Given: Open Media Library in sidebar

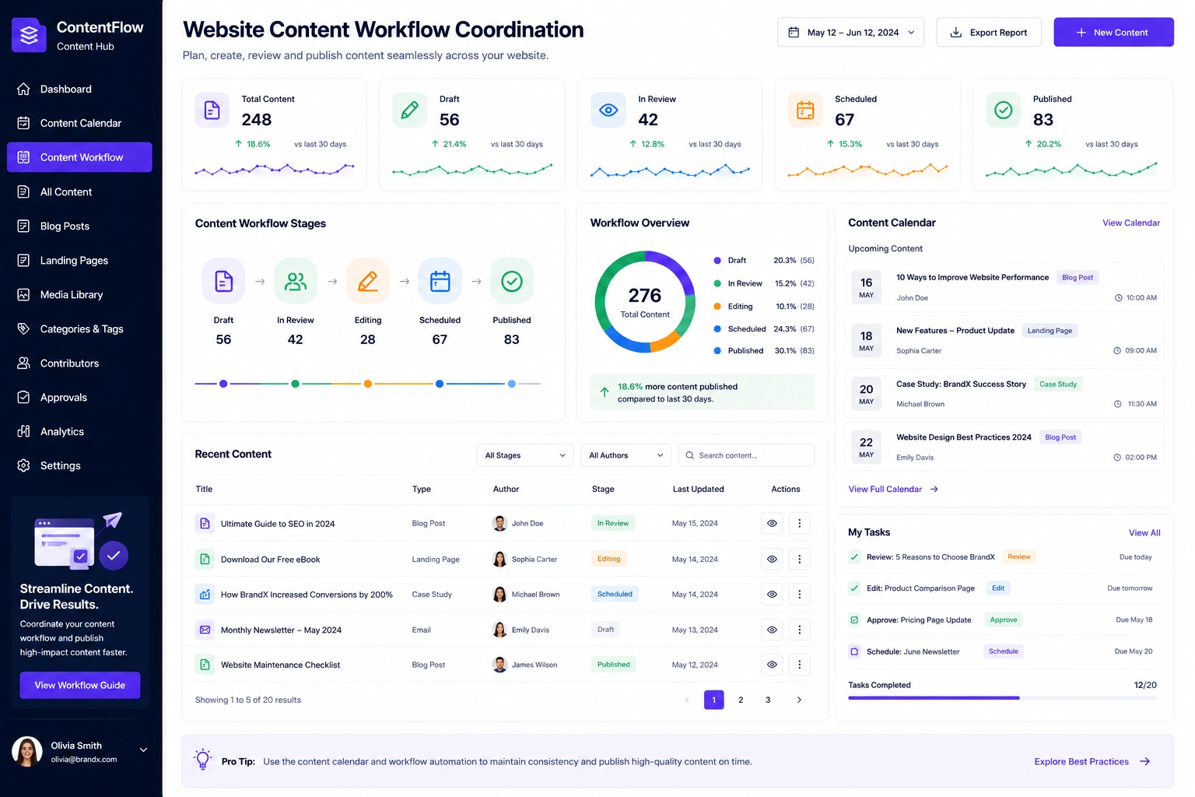Looking at the screenshot, I should pyautogui.click(x=79, y=294).
